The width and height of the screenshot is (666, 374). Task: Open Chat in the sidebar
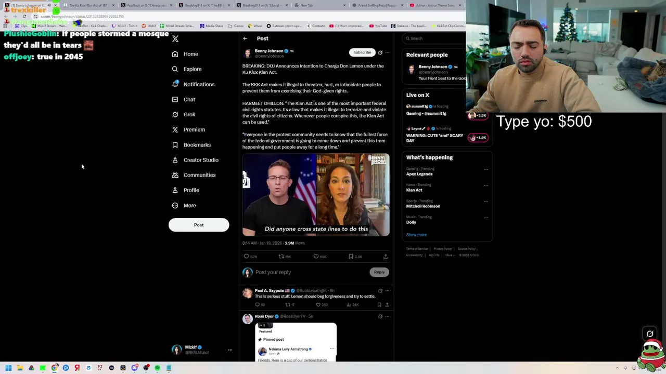184,99
